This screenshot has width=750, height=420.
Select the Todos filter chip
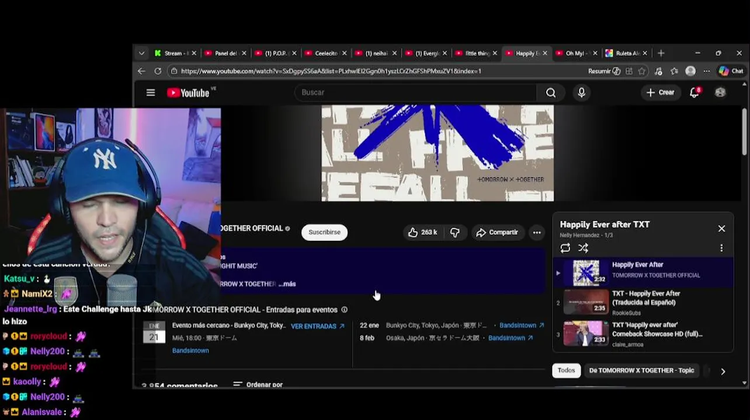(x=566, y=370)
